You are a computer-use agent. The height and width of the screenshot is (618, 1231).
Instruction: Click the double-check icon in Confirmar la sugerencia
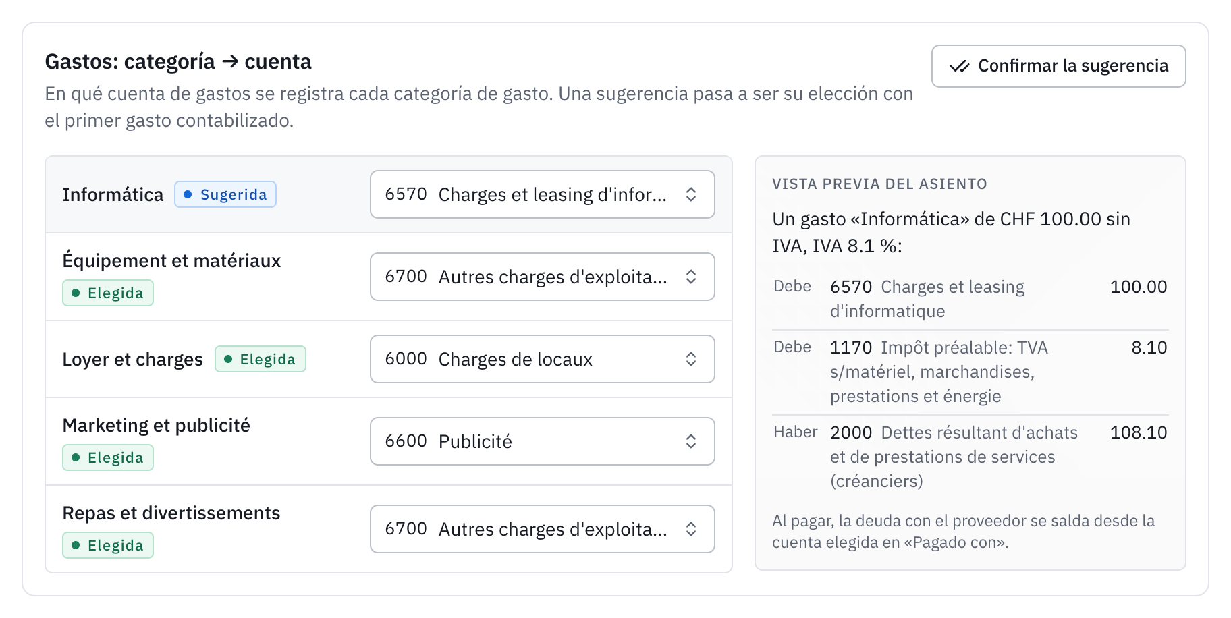click(960, 66)
